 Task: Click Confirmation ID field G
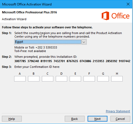(x=103, y=79)
